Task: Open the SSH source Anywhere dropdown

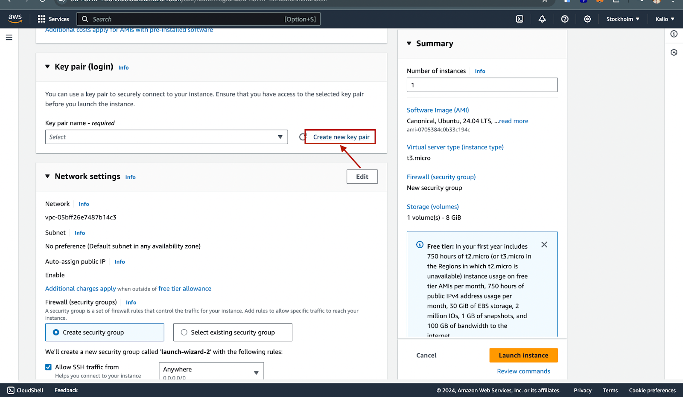Action: tap(211, 371)
